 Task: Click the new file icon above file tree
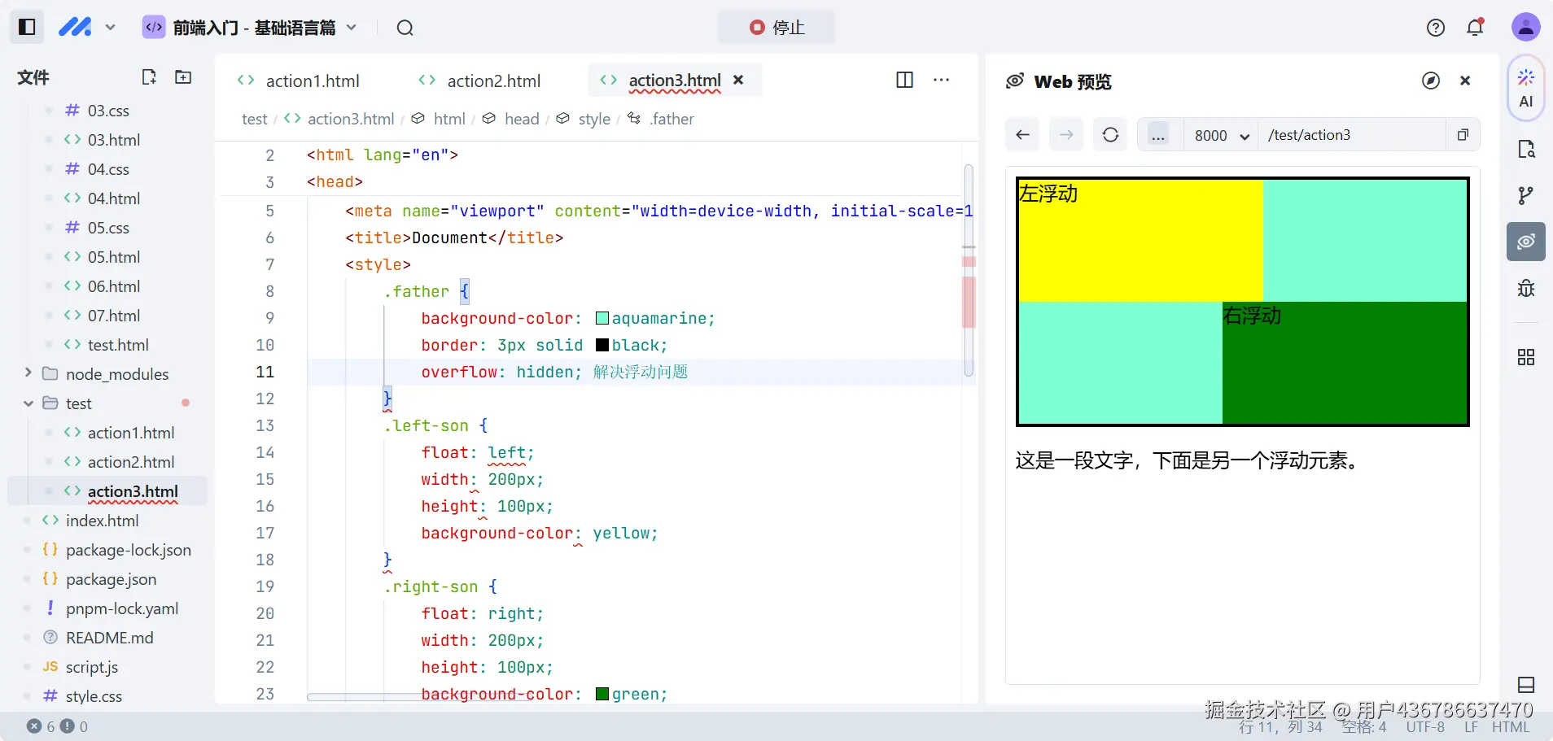pyautogui.click(x=150, y=76)
